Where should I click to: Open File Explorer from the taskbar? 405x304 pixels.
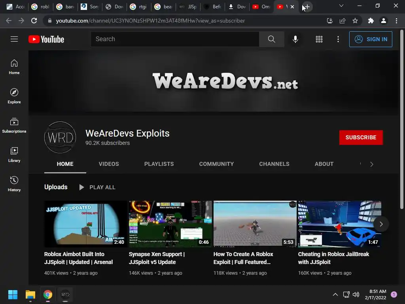click(x=30, y=294)
